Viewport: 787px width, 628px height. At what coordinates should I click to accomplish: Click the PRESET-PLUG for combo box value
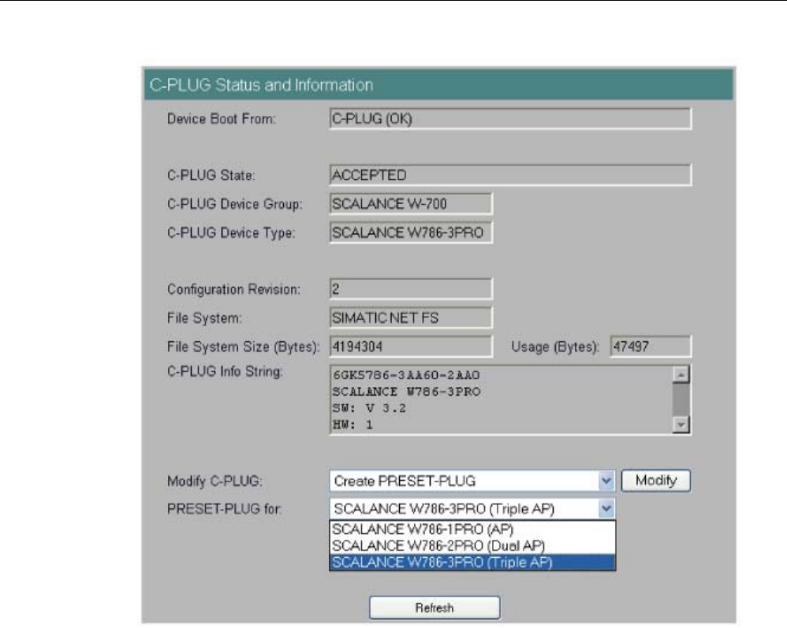click(472, 508)
